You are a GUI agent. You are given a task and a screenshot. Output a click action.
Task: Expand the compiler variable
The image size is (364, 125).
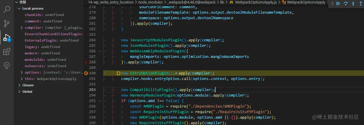[22, 28]
